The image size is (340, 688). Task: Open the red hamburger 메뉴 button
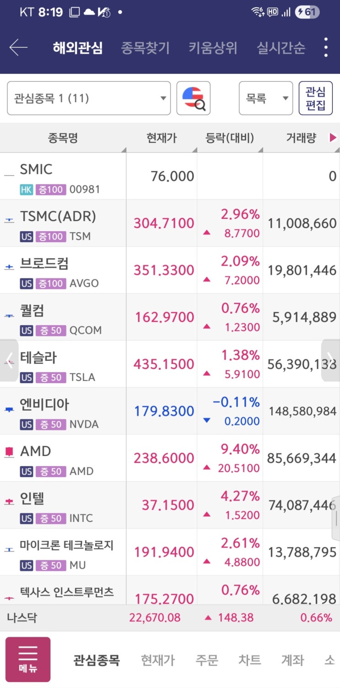tap(28, 660)
